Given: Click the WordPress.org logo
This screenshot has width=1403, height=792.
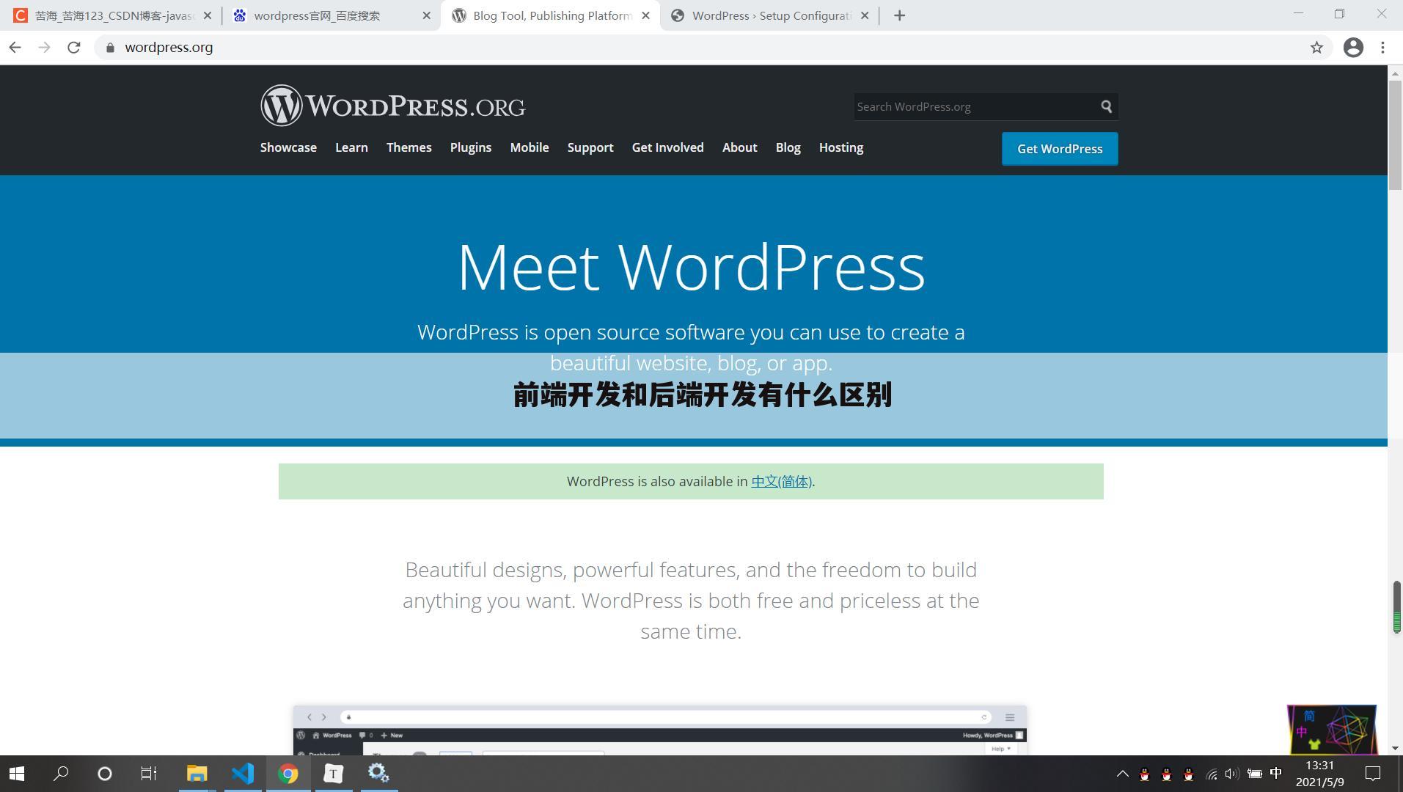Looking at the screenshot, I should point(392,106).
